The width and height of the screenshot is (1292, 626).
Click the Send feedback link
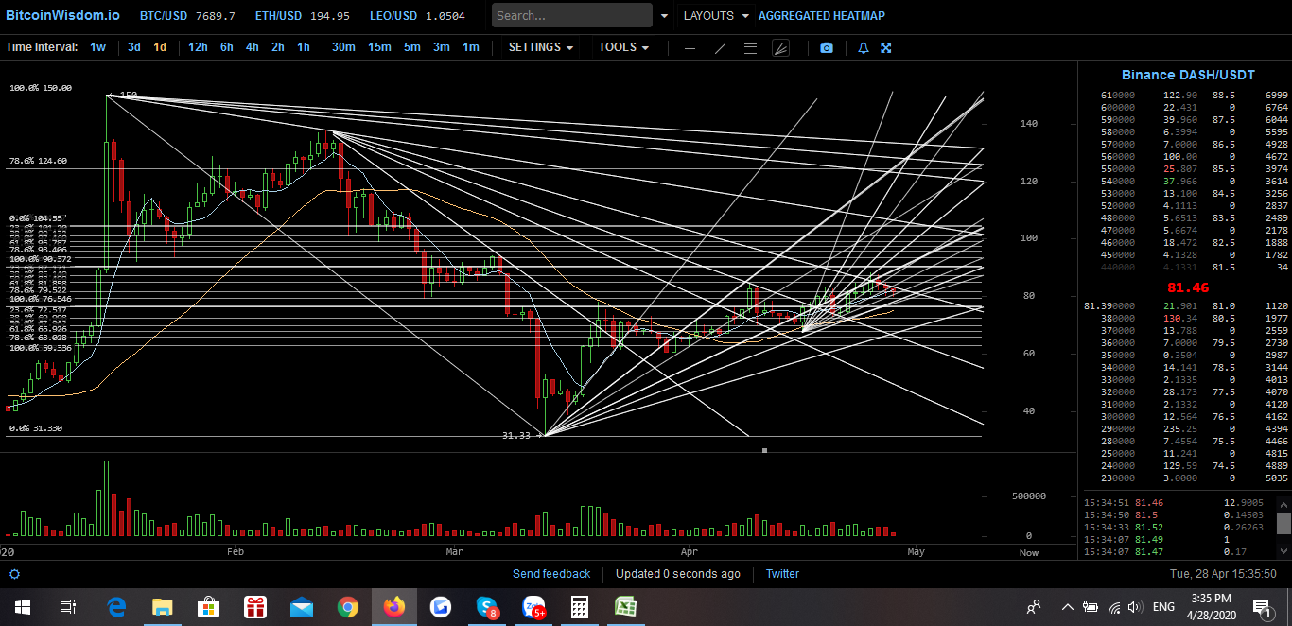coord(551,574)
